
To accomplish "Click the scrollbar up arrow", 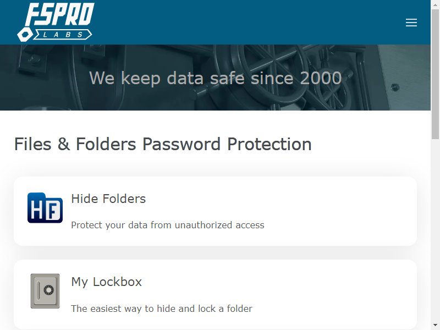I will tap(435, 4).
